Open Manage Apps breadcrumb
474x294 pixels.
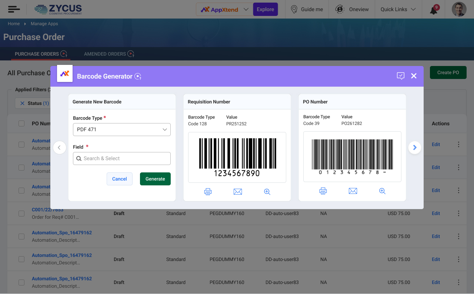pos(44,24)
